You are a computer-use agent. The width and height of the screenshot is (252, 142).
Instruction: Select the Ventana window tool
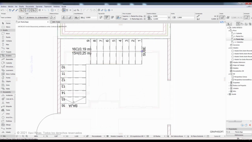click(x=8, y=41)
